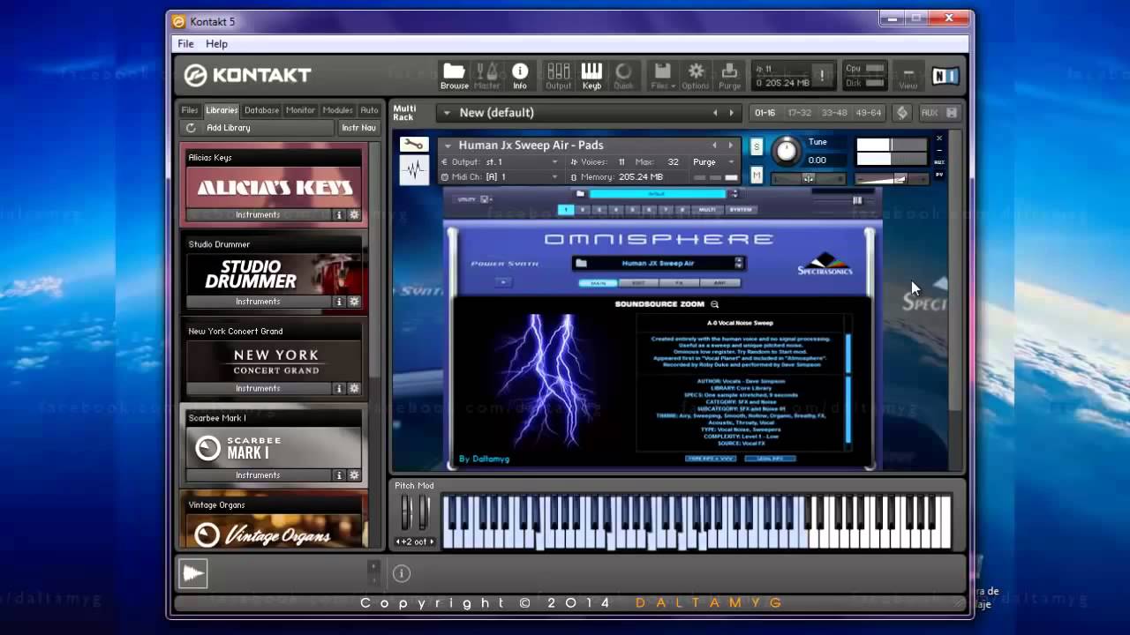Open the Master metronome panel

tap(486, 76)
